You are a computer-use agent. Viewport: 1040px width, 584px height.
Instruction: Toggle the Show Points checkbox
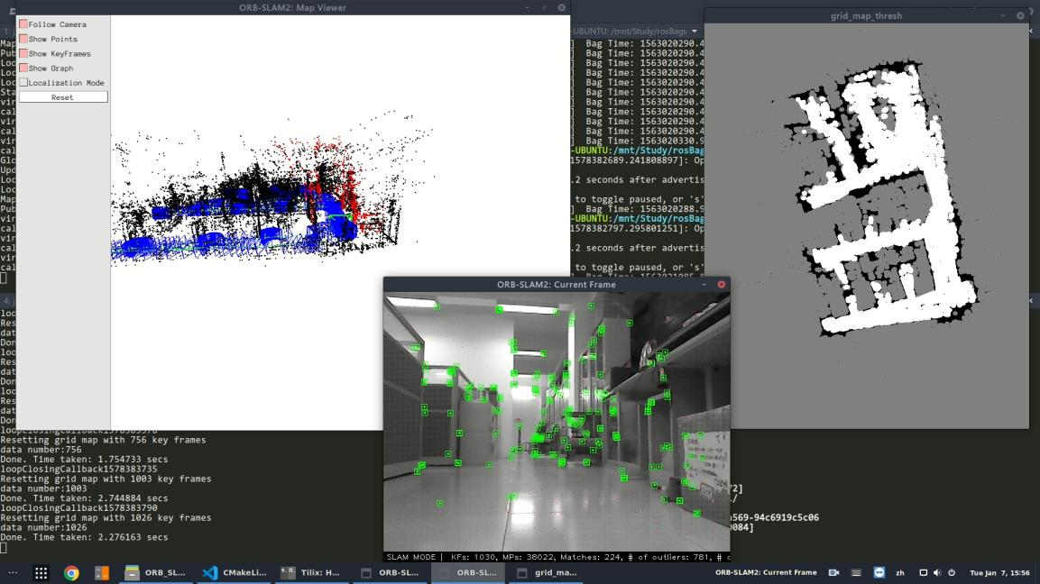point(23,39)
